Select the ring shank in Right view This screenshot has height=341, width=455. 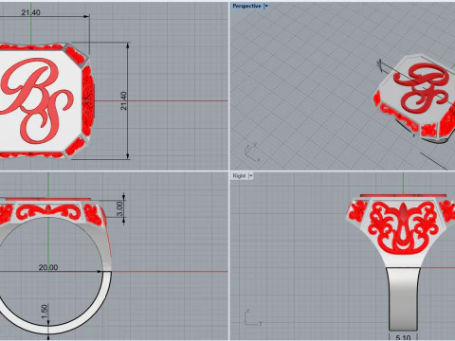tap(404, 298)
